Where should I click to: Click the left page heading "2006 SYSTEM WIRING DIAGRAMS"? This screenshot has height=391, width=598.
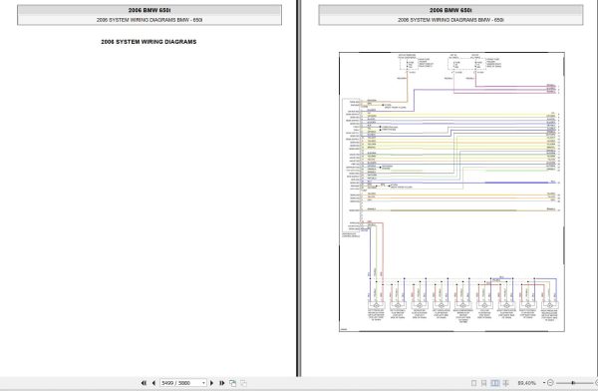pyautogui.click(x=149, y=42)
